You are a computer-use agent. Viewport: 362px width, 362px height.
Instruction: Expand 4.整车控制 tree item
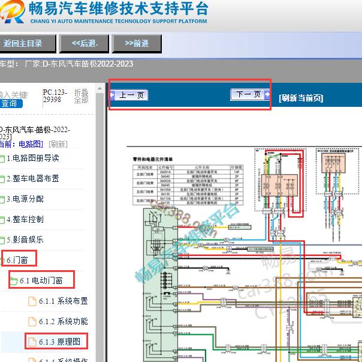click(x=25, y=219)
